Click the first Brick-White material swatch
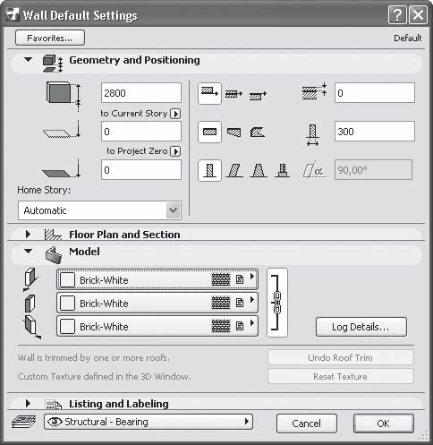Image resolution: width=433 pixels, height=445 pixels. 67,280
